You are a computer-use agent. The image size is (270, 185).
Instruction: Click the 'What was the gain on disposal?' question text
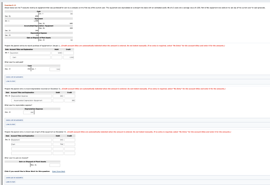(16, 158)
